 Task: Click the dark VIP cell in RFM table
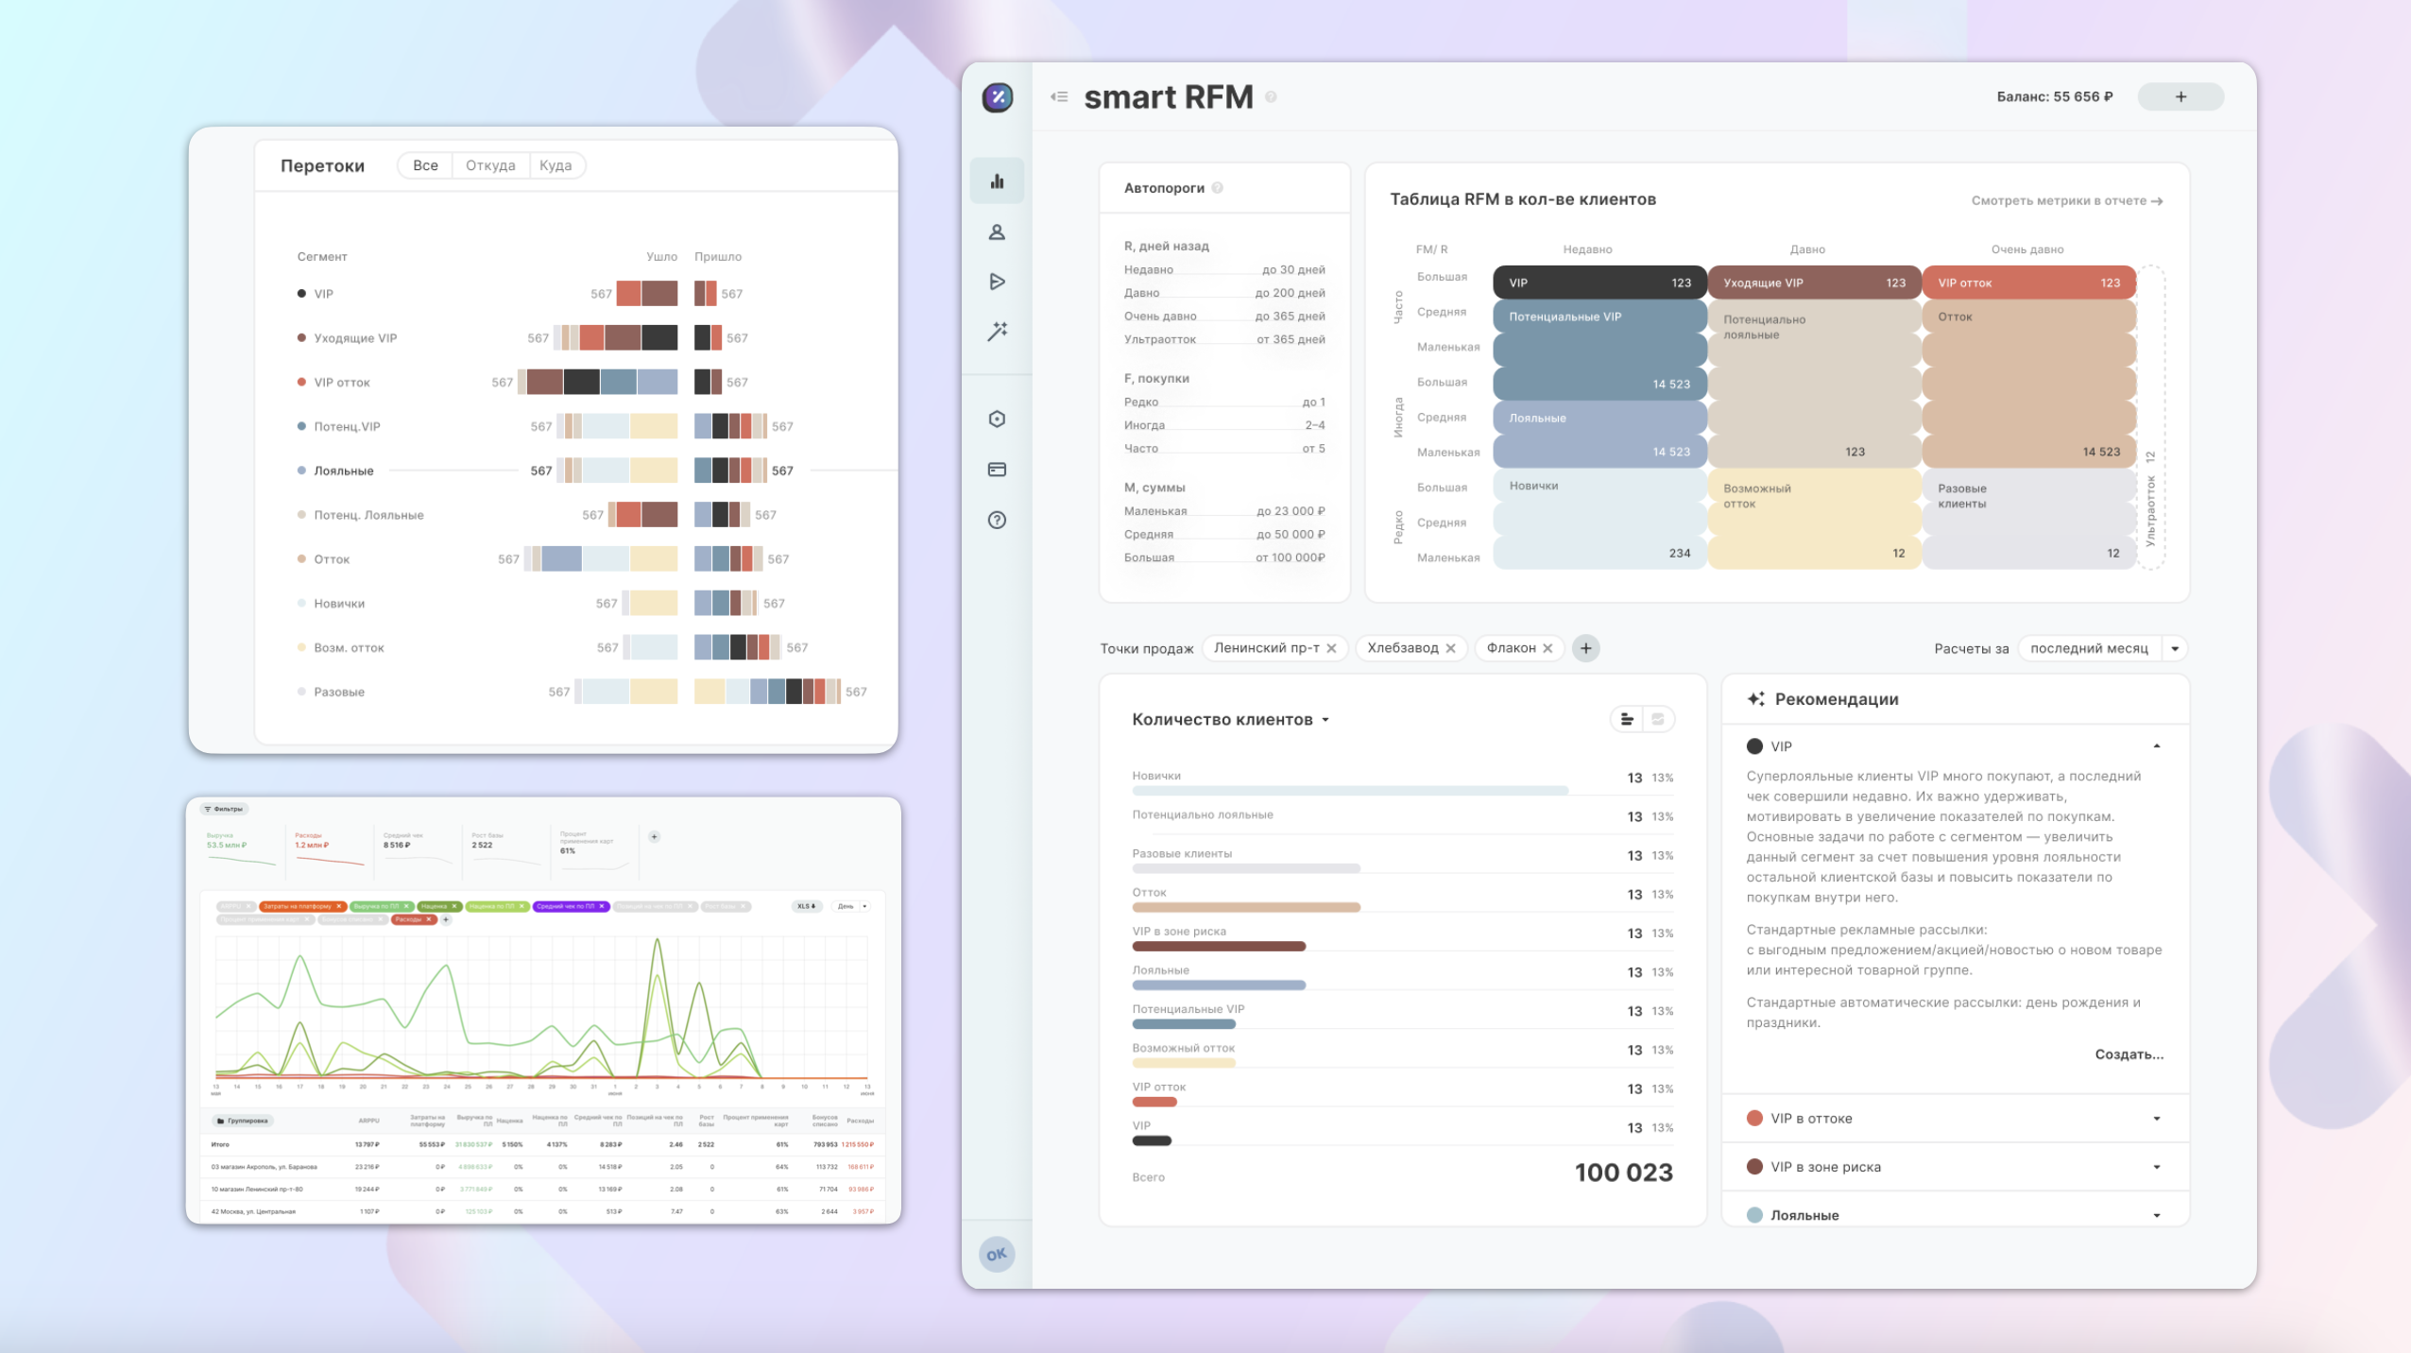tap(1599, 283)
